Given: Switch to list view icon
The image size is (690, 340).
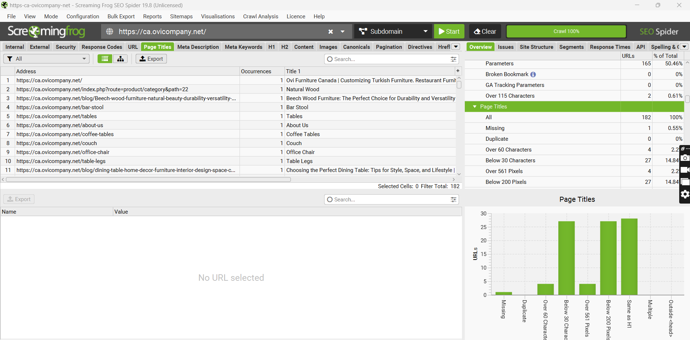Looking at the screenshot, I should pyautogui.click(x=105, y=59).
